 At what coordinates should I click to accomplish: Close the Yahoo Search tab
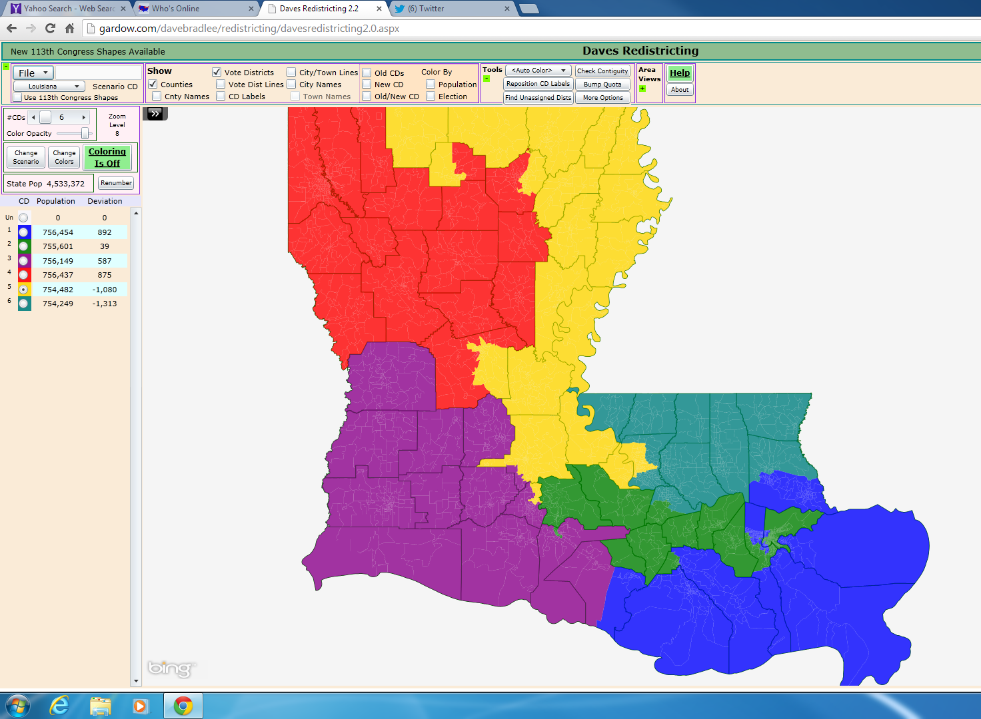click(x=123, y=9)
